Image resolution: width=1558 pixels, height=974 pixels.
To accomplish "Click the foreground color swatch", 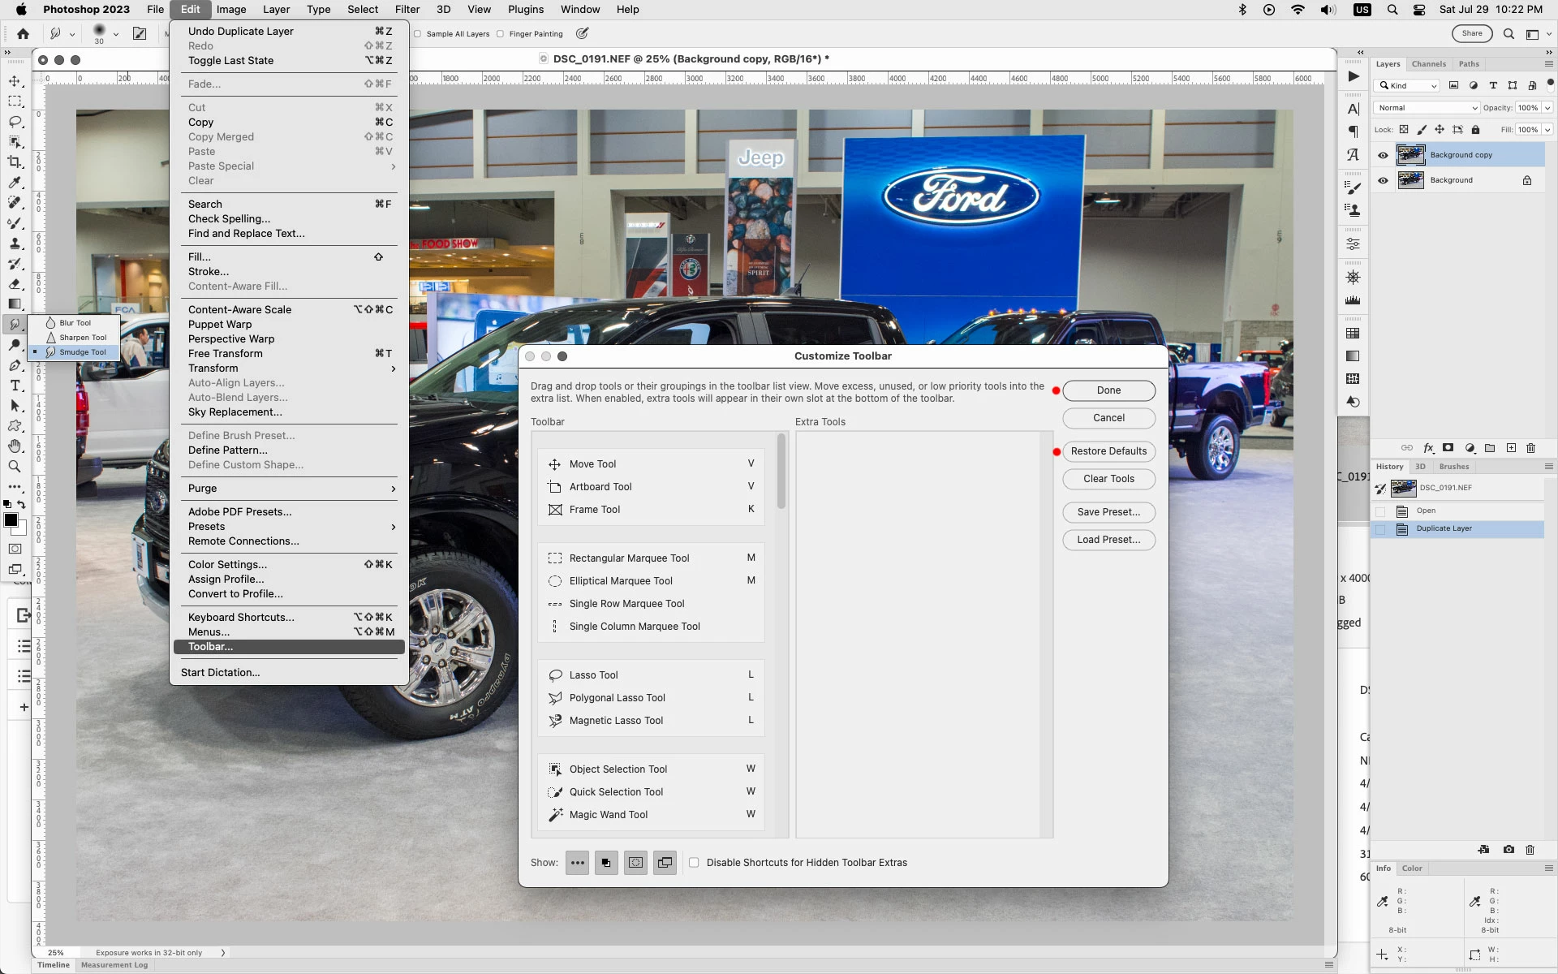I will [11, 520].
